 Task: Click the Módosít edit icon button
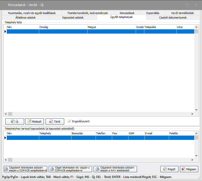tap(35, 122)
